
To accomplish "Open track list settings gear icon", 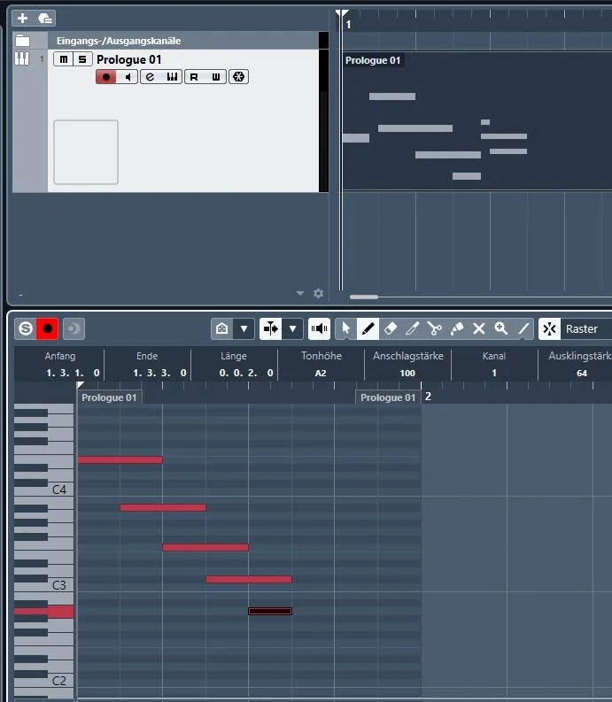I will coord(318,293).
